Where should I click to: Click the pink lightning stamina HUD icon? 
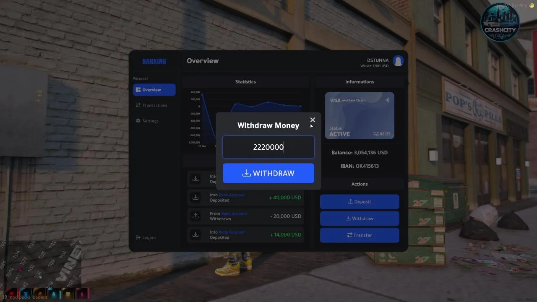82,294
